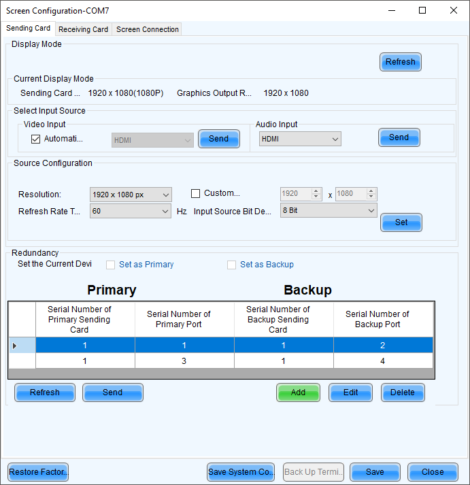Uncheck the Automatic video input checkbox
This screenshot has height=485, width=470.
[x=36, y=139]
